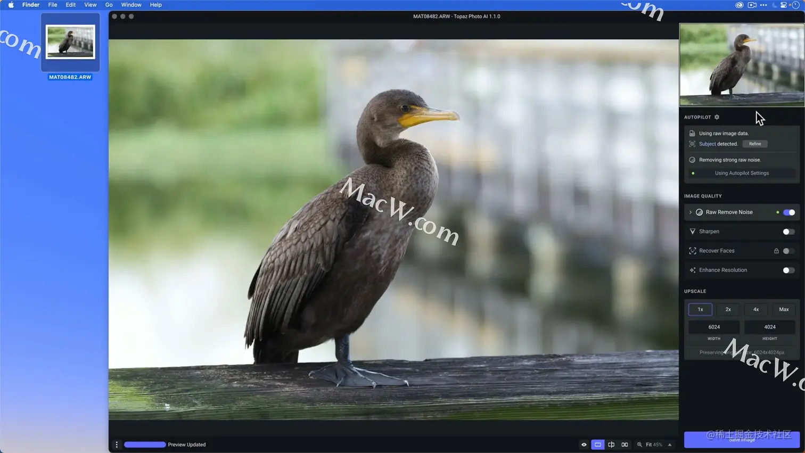The height and width of the screenshot is (453, 805).
Task: Open the Fit 45% zoom dropdown arrow
Action: tap(670, 444)
